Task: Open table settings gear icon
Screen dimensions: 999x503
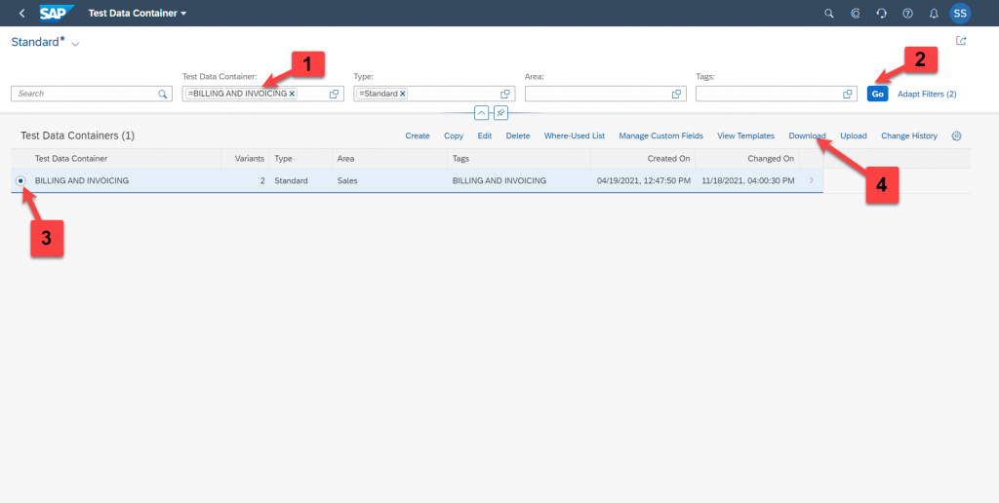Action: pos(956,135)
